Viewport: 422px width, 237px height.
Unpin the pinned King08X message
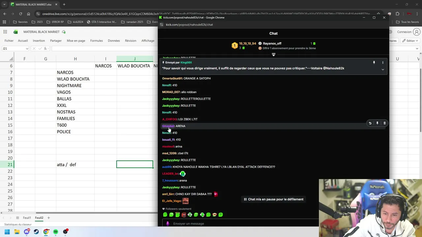[374, 62]
